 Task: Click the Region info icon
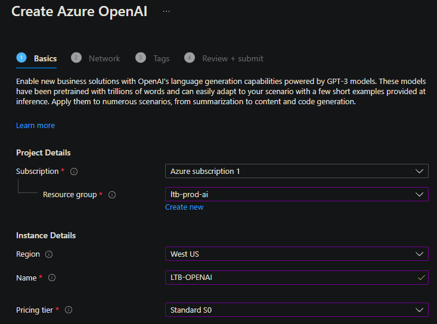tap(49, 254)
